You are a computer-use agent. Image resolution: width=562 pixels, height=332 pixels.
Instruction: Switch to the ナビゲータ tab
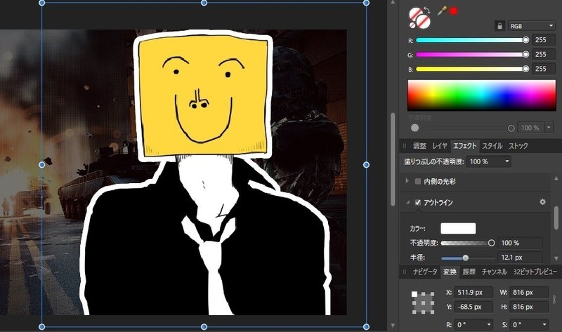point(425,272)
